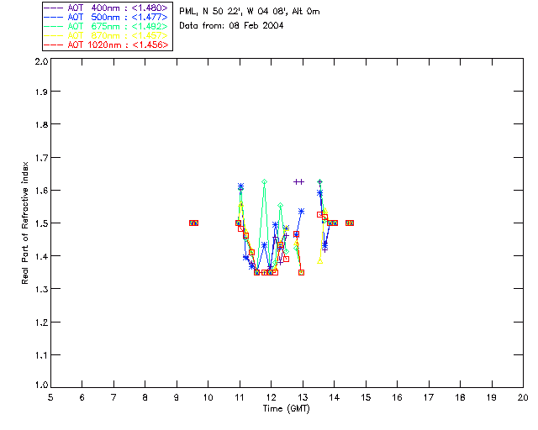538x430 pixels.
Task: Click the 1.3 tick label on y-axis
Action: [41, 289]
